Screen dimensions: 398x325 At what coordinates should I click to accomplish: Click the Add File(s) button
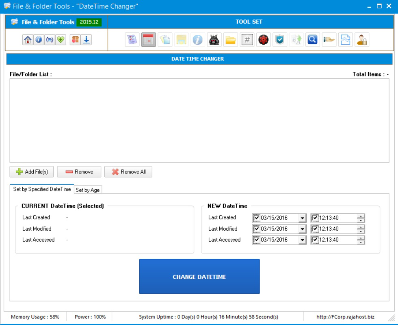32,171
